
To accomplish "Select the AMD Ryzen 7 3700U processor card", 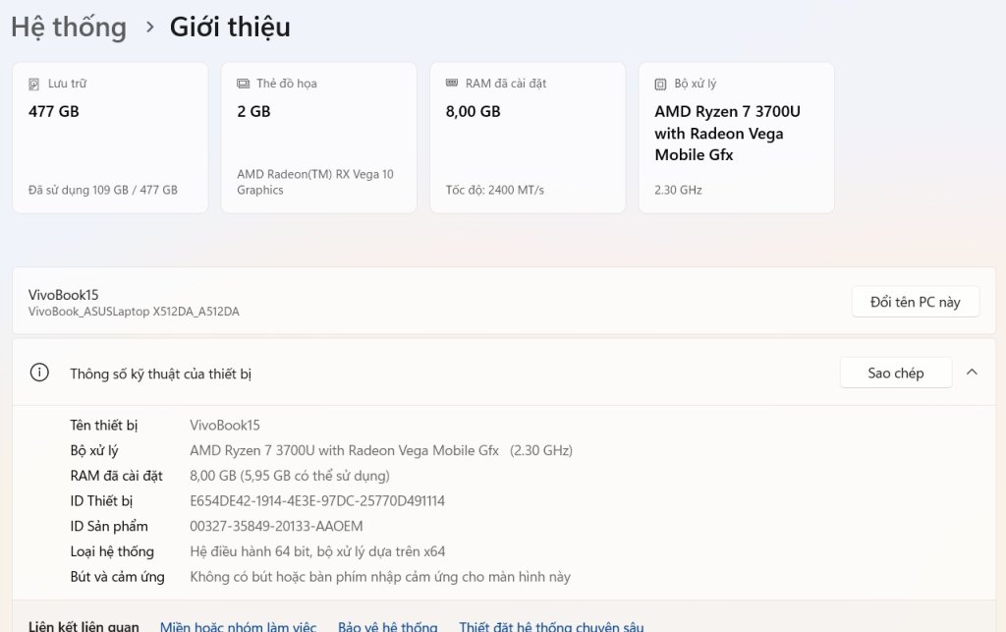I will 737,138.
